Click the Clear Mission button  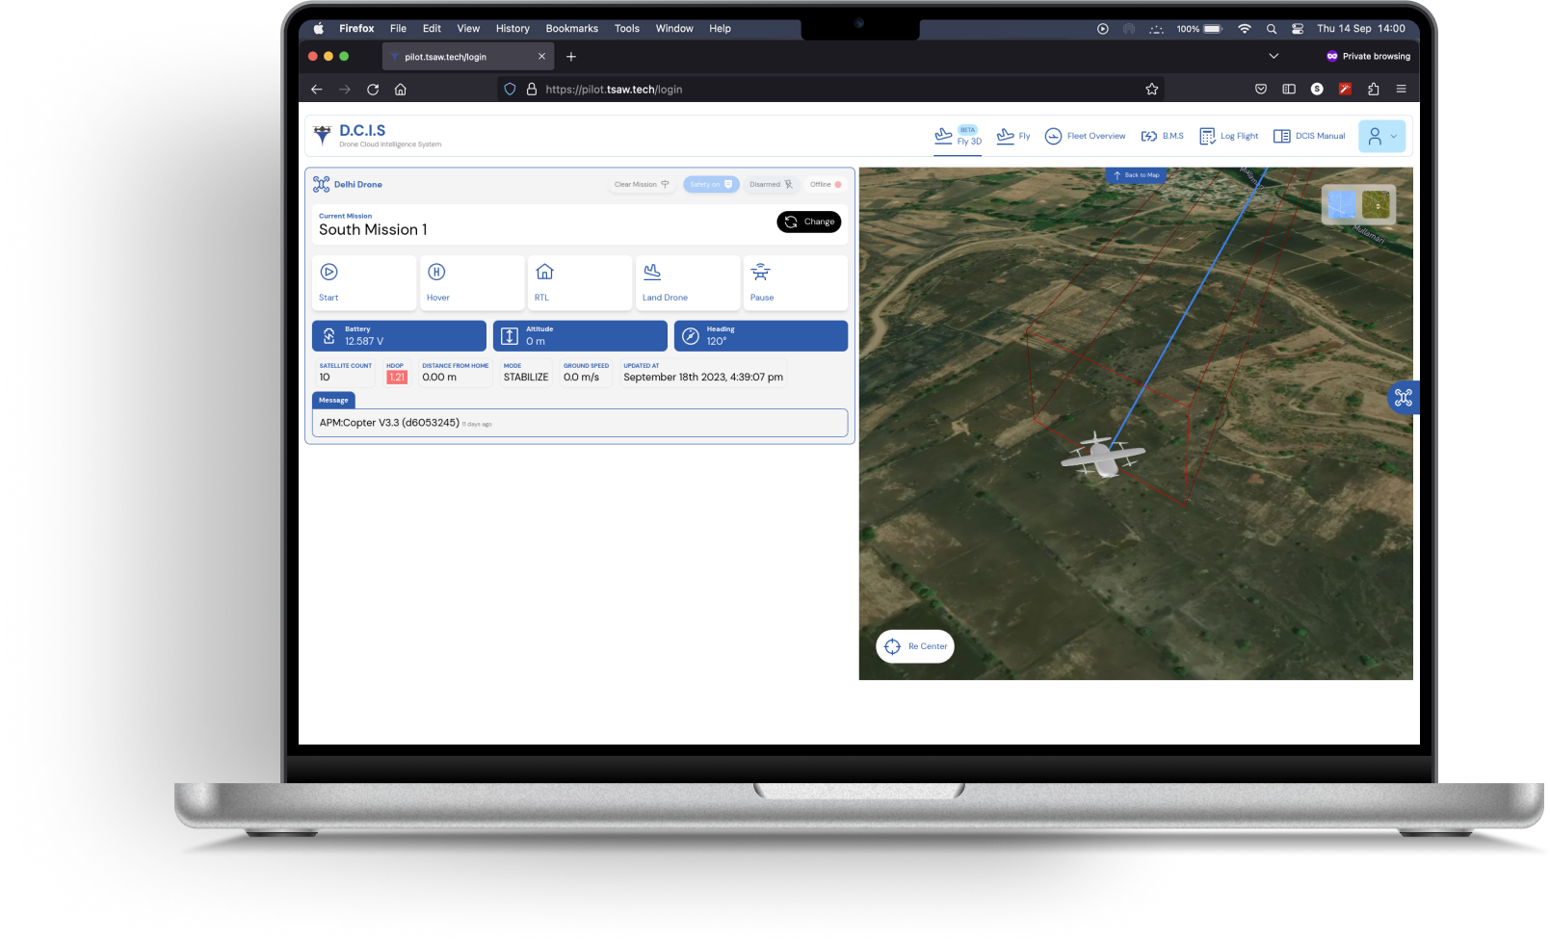[642, 185]
